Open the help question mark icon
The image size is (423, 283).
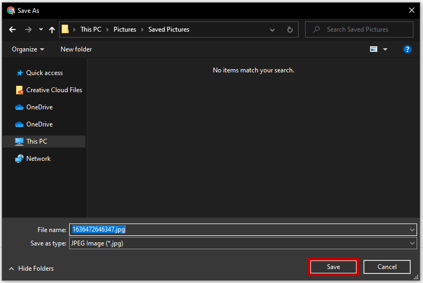point(407,49)
